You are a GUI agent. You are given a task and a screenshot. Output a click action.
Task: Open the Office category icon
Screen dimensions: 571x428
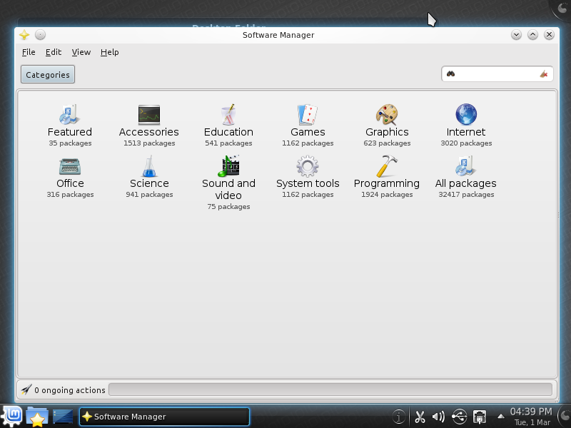pos(69,173)
